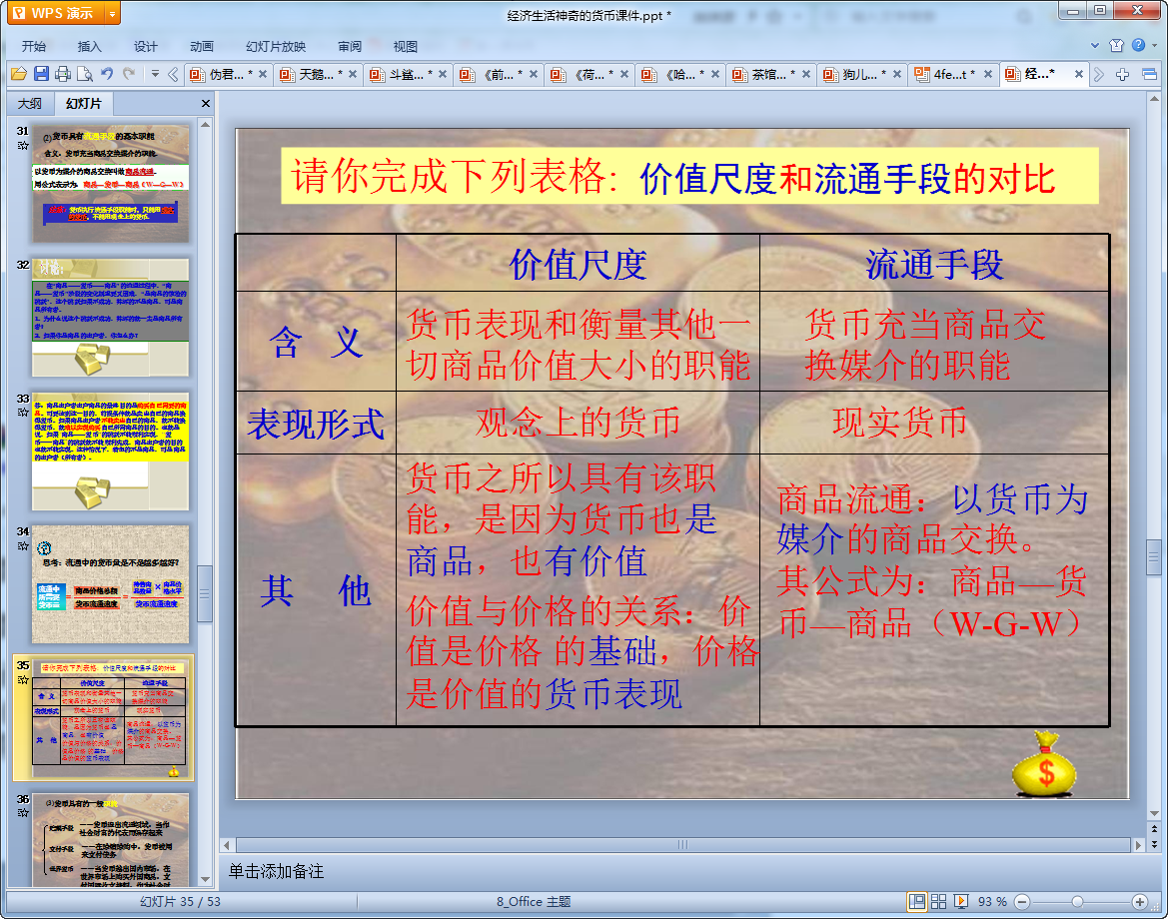Switch to Slide Sorter view icon
Viewport: 1168px width, 919px height.
pos(938,902)
